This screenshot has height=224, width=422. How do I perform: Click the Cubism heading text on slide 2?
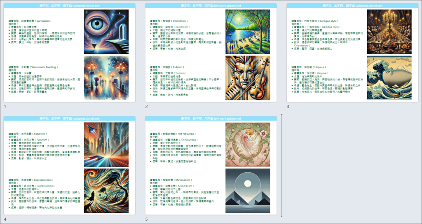click(x=166, y=67)
